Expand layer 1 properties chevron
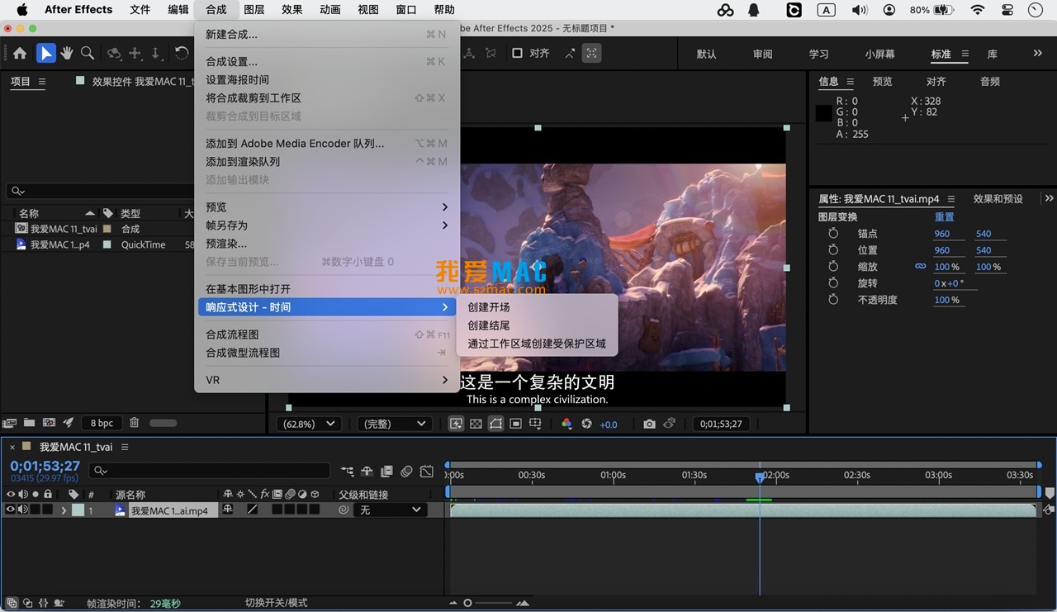The height and width of the screenshot is (612, 1057). click(64, 510)
